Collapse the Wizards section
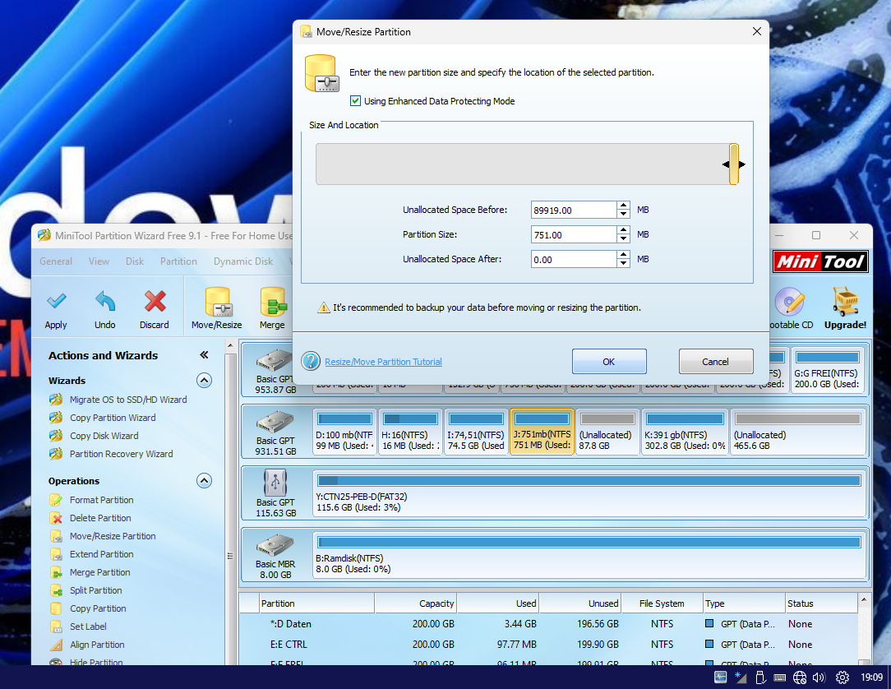Screen dimensions: 891x689 point(204,381)
